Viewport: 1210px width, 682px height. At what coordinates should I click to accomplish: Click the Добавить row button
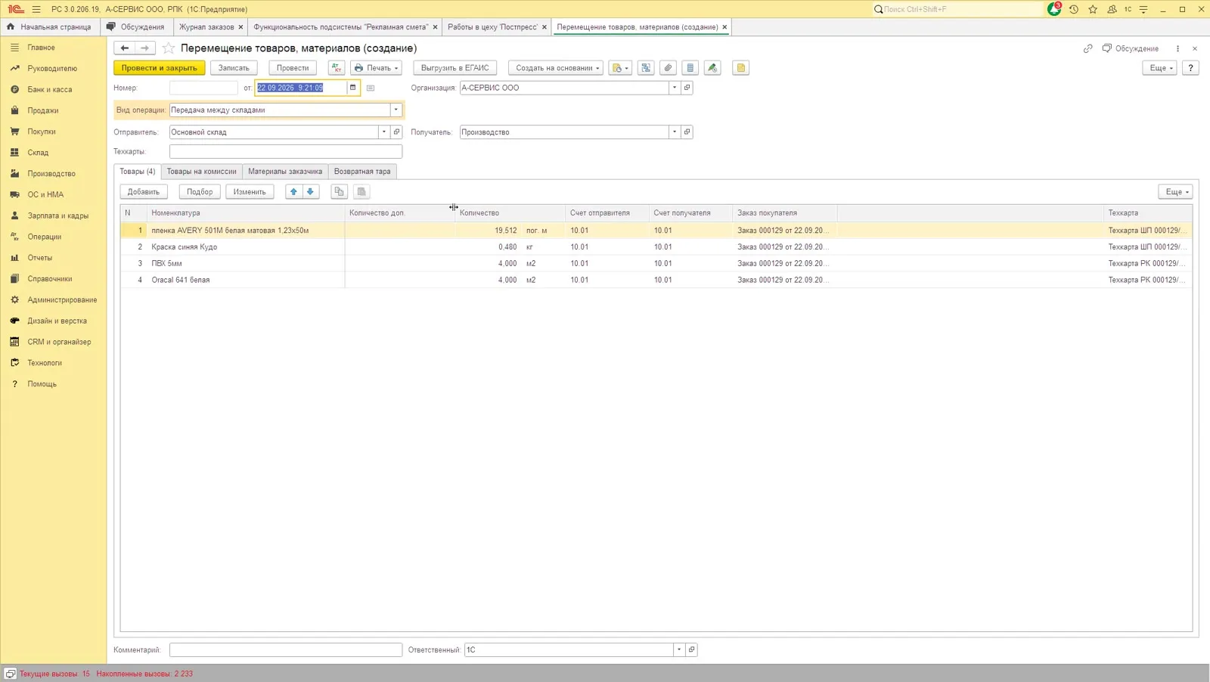[144, 192]
